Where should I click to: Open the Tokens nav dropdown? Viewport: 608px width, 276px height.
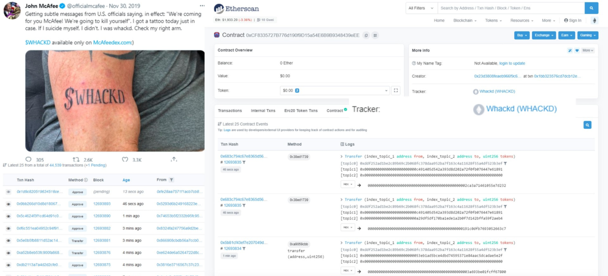tap(494, 20)
